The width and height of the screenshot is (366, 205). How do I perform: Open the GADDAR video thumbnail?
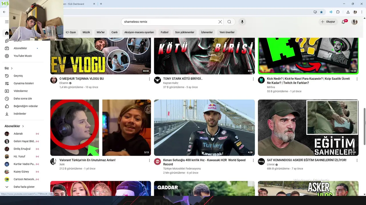(x=204, y=188)
